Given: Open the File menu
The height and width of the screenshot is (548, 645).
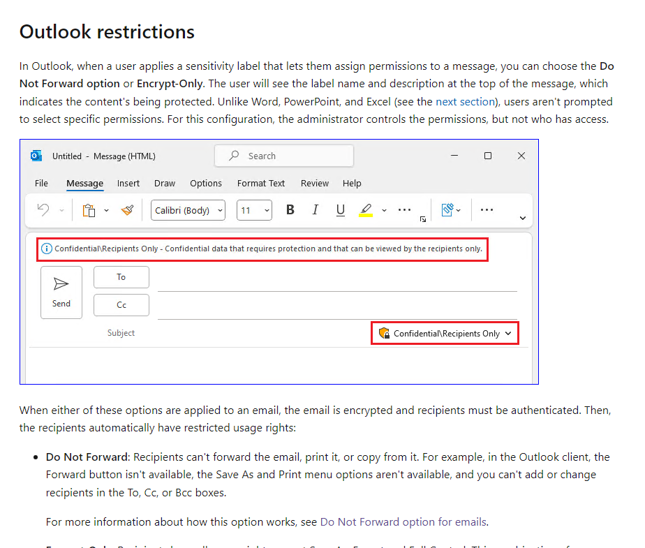Looking at the screenshot, I should [x=41, y=183].
